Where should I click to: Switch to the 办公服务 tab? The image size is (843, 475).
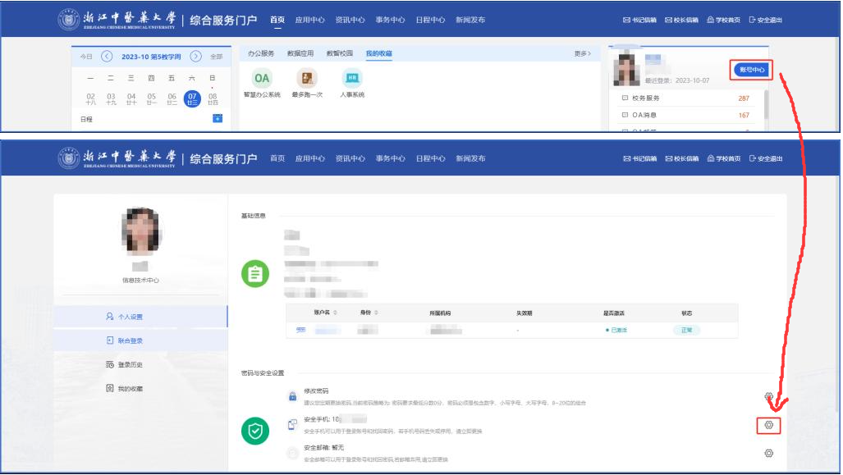[x=261, y=53]
